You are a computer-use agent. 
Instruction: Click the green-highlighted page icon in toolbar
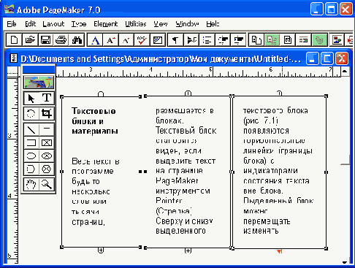click(x=272, y=39)
